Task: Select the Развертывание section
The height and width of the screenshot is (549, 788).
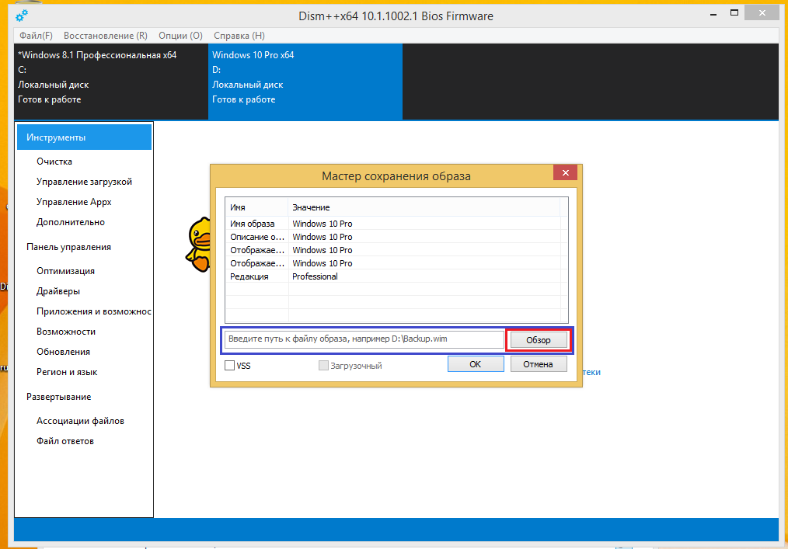Action: (x=58, y=396)
